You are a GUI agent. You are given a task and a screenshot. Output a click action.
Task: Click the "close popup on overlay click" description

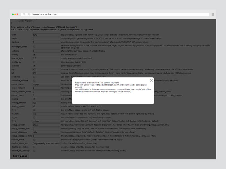point(73,62)
